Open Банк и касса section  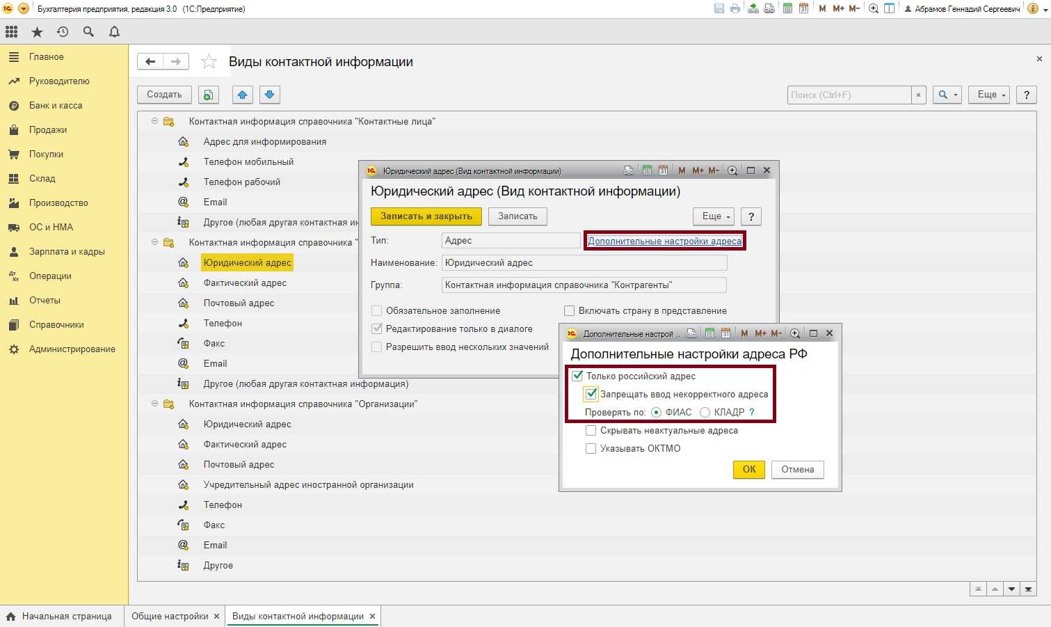tap(56, 105)
